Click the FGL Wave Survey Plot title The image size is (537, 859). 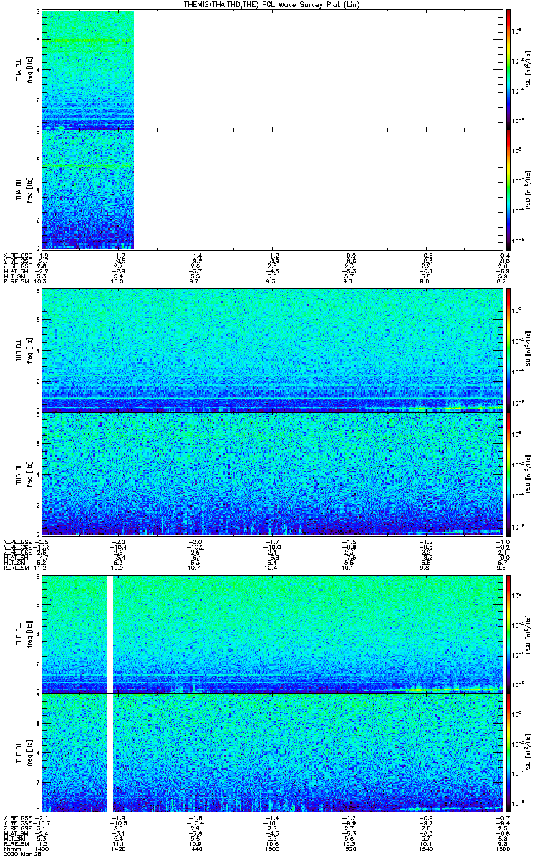[272, 4]
